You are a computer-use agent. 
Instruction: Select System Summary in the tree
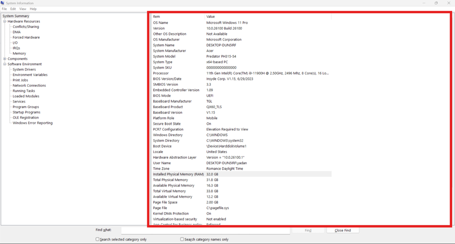[x=16, y=16]
